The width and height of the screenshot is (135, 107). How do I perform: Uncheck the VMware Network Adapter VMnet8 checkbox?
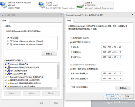tap(8, 44)
